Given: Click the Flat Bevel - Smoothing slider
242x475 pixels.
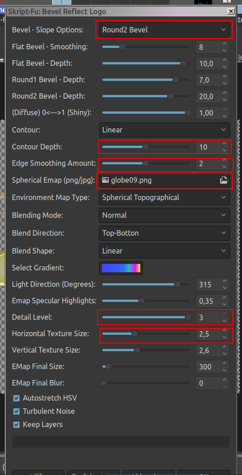Looking at the screenshot, I should pos(146,47).
